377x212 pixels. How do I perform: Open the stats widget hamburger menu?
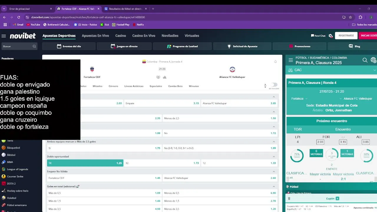tap(291, 60)
